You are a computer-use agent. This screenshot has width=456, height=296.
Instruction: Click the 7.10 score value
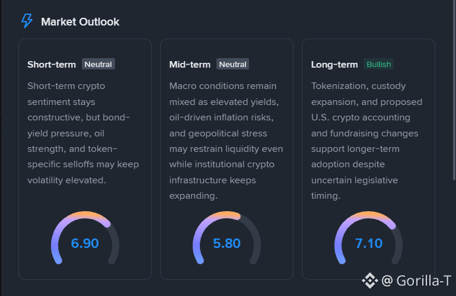coord(369,243)
